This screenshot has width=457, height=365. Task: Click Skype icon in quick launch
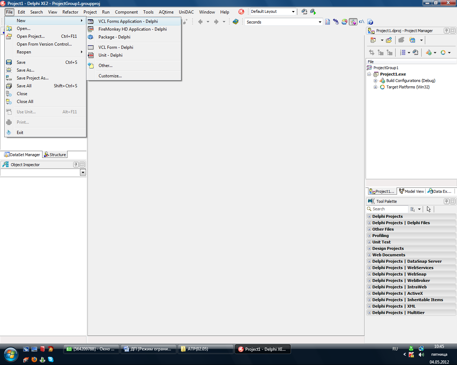click(51, 359)
